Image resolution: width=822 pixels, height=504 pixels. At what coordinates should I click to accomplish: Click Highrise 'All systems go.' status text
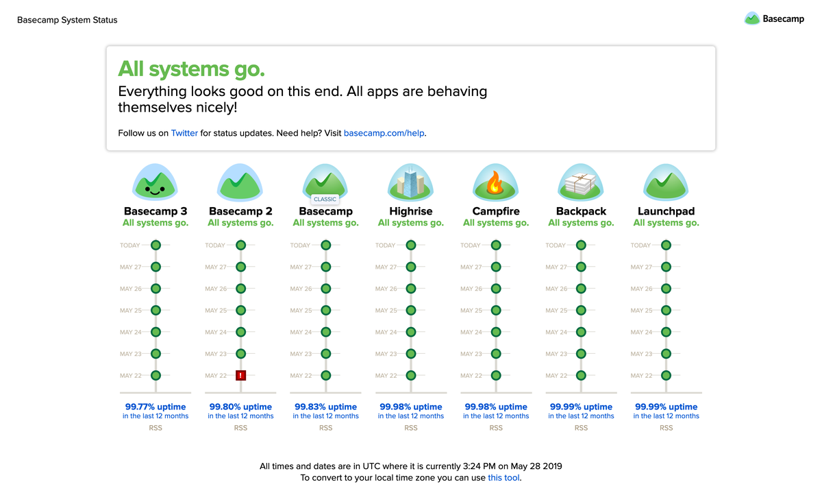411,223
